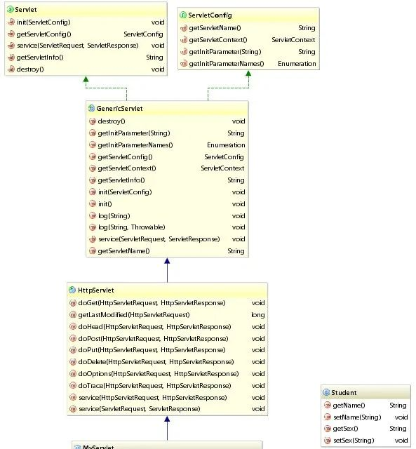This screenshot has width=416, height=449.
Task: Click icon beside getLastModified method
Action: pyautogui.click(x=73, y=315)
